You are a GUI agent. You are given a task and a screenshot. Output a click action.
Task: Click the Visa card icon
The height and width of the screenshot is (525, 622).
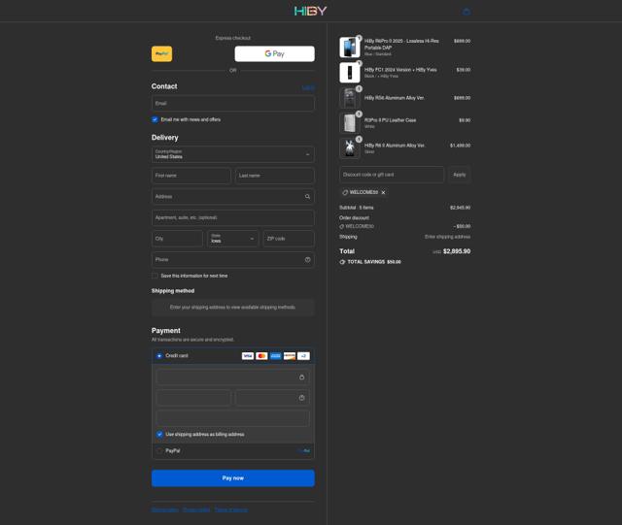[248, 356]
